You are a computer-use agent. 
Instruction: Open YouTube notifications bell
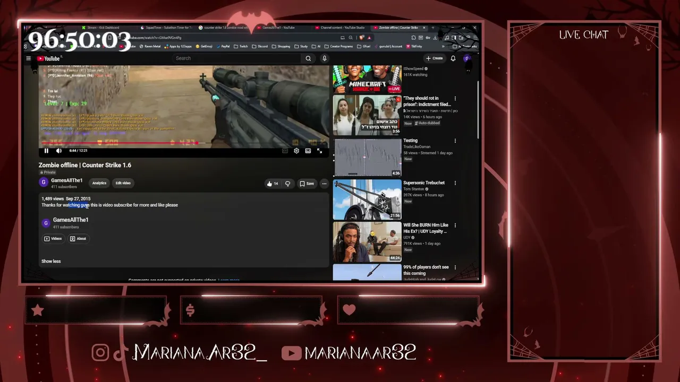(453, 58)
